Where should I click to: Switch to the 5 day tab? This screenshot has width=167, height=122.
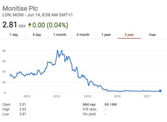coord(37,35)
